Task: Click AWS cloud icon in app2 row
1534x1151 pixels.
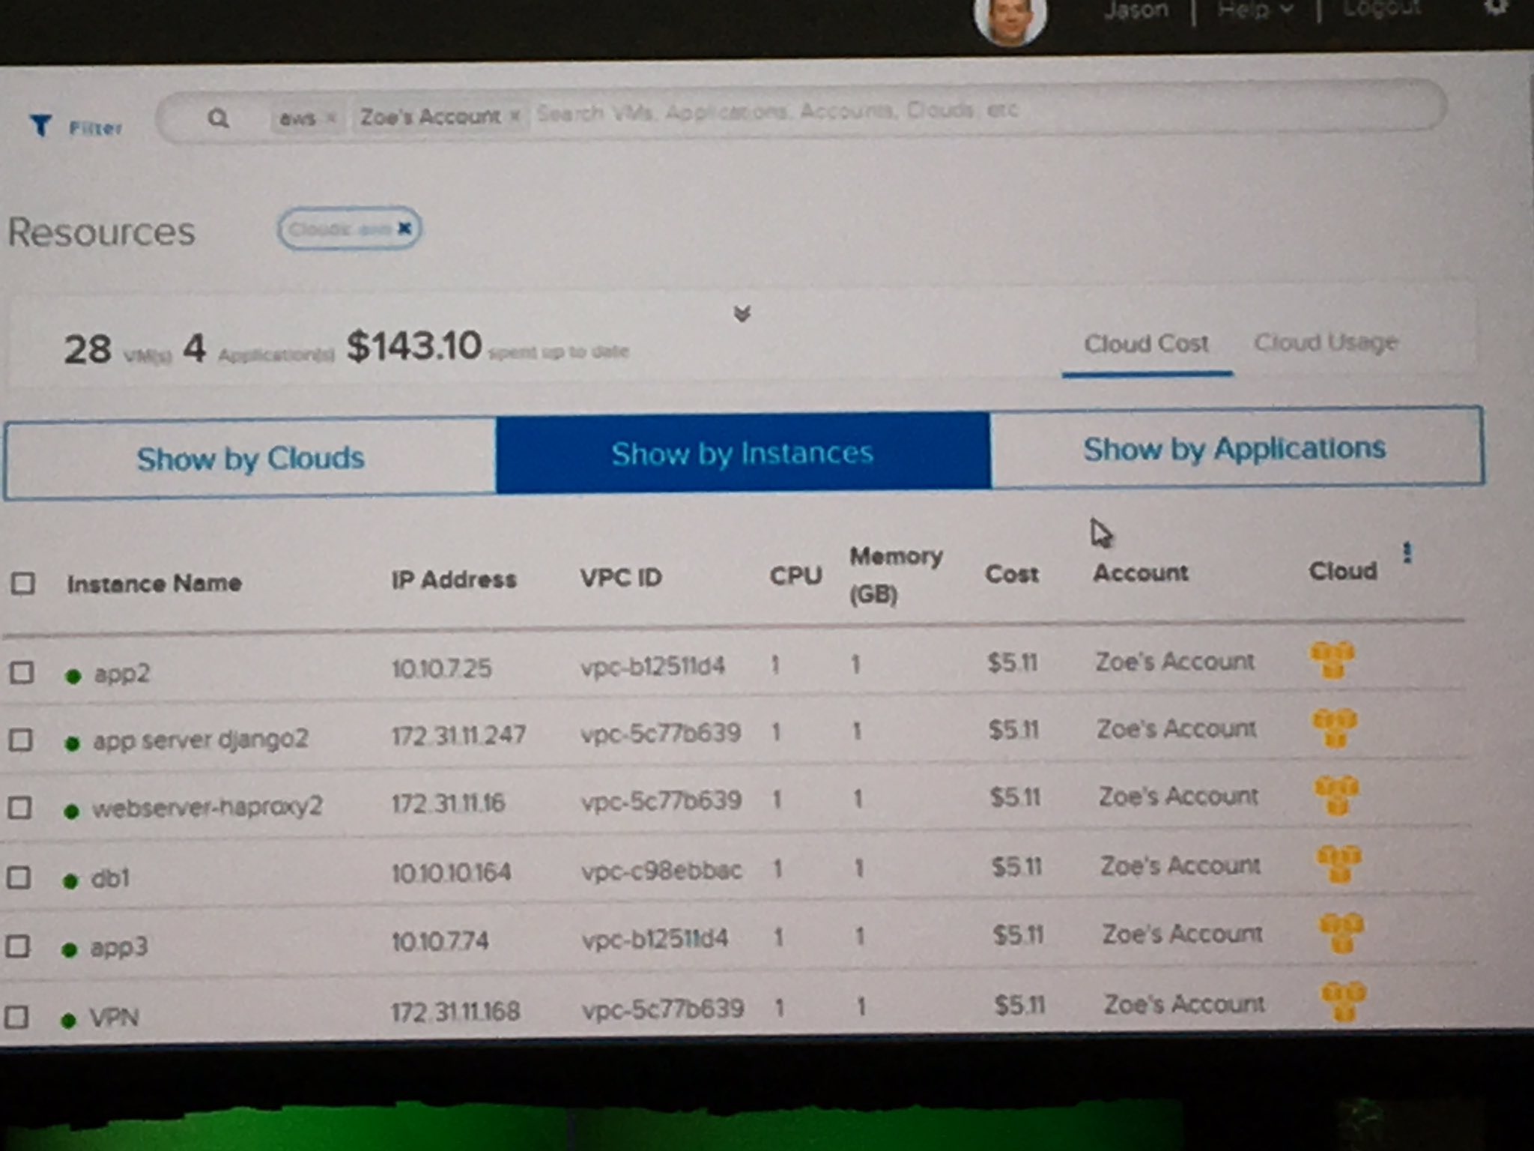Action: 1332,659
